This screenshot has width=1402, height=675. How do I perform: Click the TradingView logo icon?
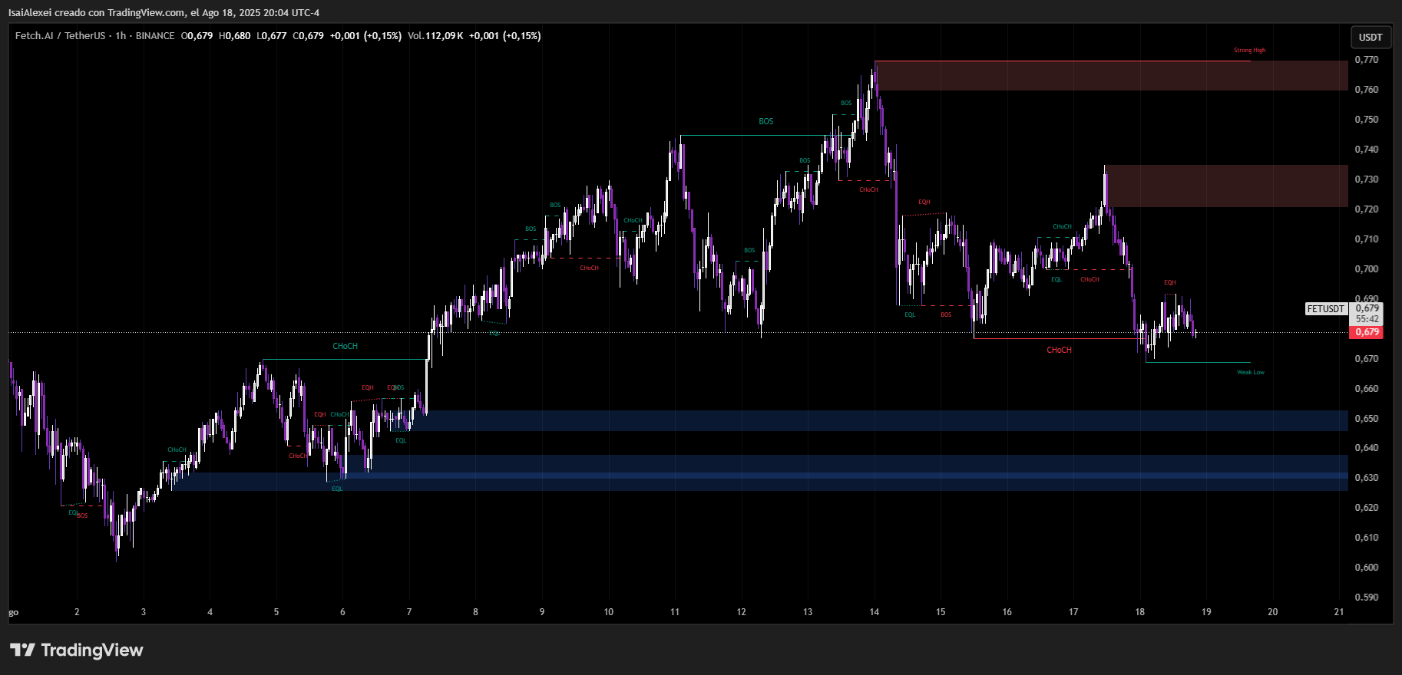(x=22, y=650)
